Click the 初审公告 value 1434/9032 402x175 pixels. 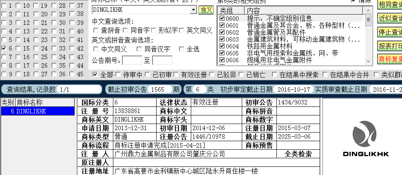pos(292,102)
